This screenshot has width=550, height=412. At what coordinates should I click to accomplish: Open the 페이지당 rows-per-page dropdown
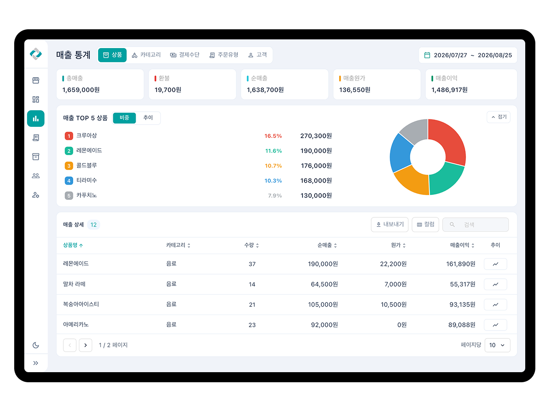pos(497,345)
